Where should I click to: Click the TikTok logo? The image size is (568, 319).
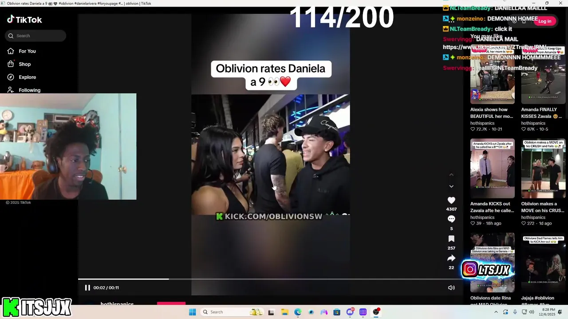click(24, 19)
